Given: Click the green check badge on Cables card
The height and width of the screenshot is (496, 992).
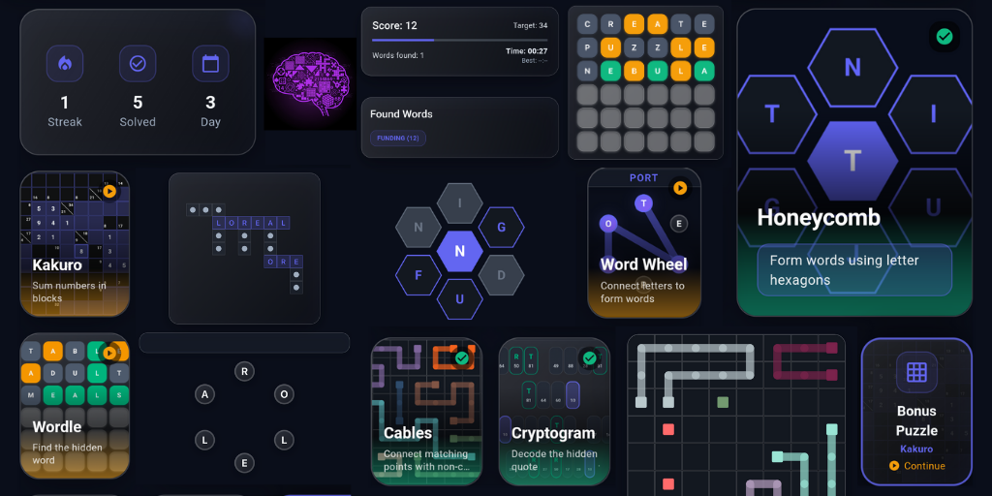Looking at the screenshot, I should pos(462,358).
